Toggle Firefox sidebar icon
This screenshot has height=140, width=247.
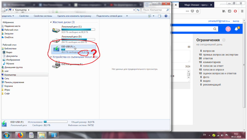[x=229, y=11]
